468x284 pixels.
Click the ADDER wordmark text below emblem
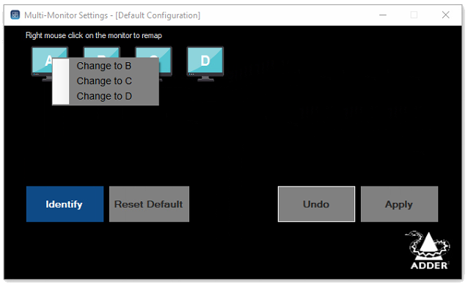pyautogui.click(x=429, y=266)
